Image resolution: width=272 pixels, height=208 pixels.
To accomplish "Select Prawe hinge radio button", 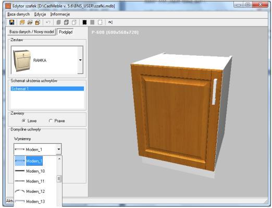I will [x=51, y=120].
